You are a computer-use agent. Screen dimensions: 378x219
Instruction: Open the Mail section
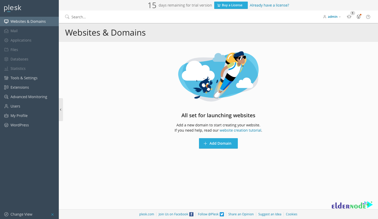pyautogui.click(x=14, y=31)
